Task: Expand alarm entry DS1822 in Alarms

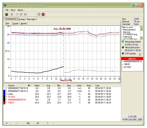Action: [x=127, y=67]
